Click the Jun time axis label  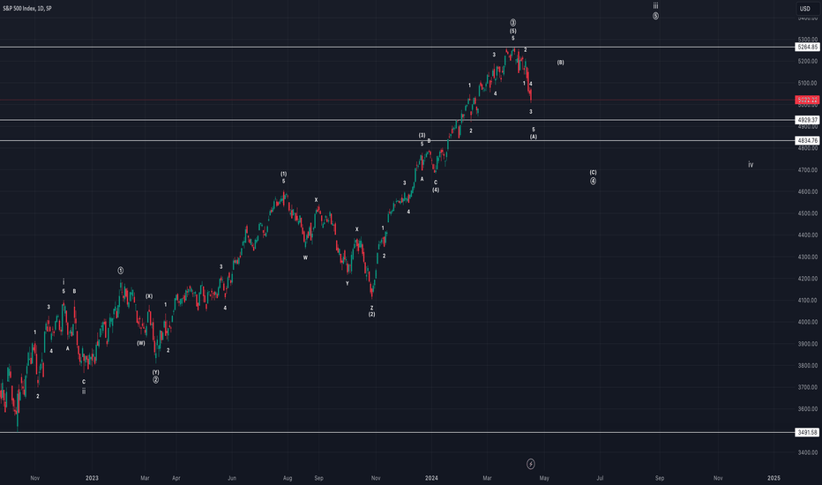pyautogui.click(x=232, y=478)
